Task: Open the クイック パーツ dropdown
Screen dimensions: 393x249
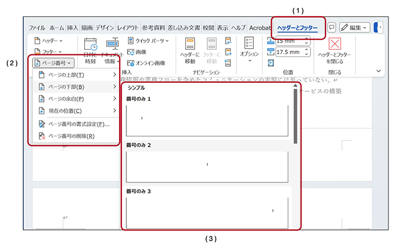Action: point(148,41)
